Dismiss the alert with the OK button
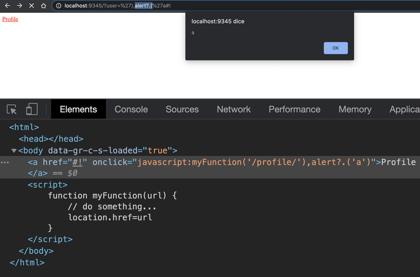Image resolution: width=420 pixels, height=277 pixels. [336, 48]
